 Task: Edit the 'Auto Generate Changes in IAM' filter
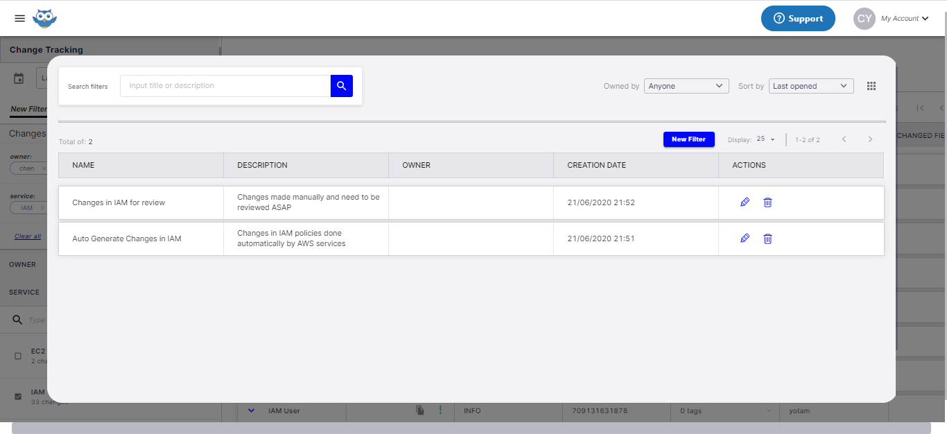pos(745,238)
